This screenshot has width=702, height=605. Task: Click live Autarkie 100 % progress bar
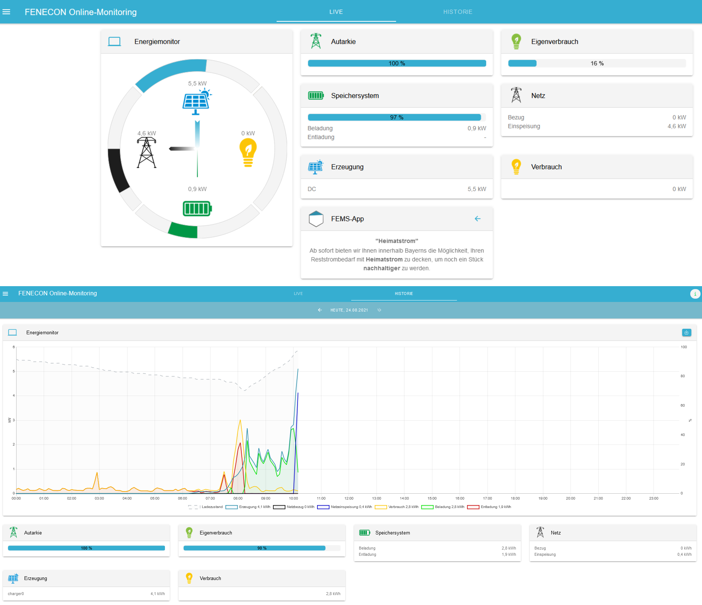pyautogui.click(x=397, y=63)
